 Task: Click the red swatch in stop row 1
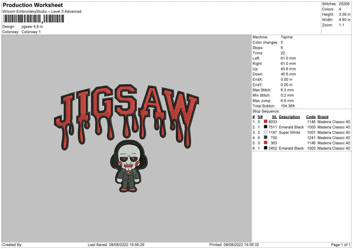[265, 122]
